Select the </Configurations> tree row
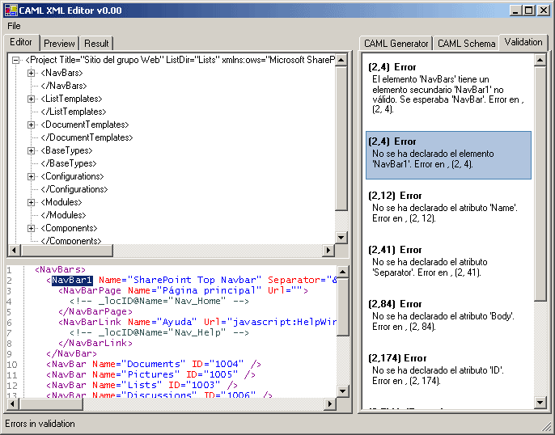The height and width of the screenshot is (435, 555). 74,189
